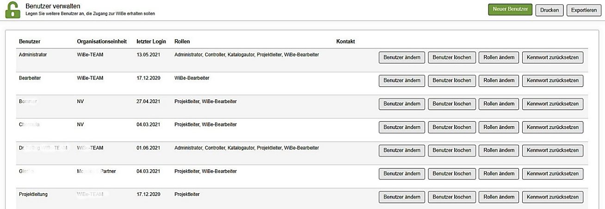This screenshot has width=605, height=209.
Task: Click the green open padlock icon
Action: (12, 10)
